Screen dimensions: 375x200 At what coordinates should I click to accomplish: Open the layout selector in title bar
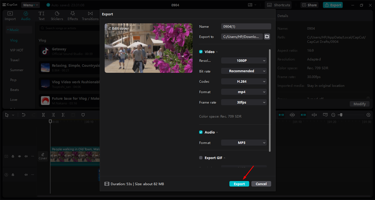[x=252, y=5]
